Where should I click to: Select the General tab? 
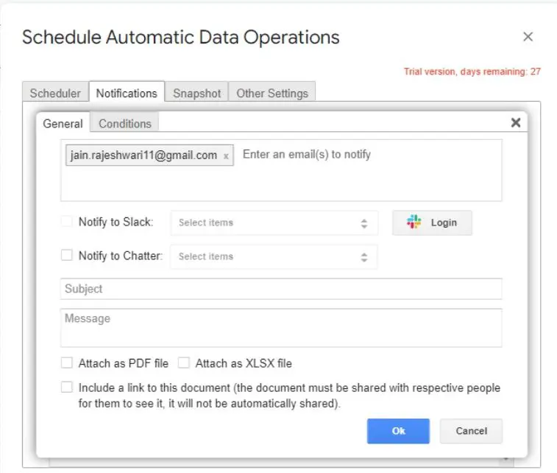63,124
